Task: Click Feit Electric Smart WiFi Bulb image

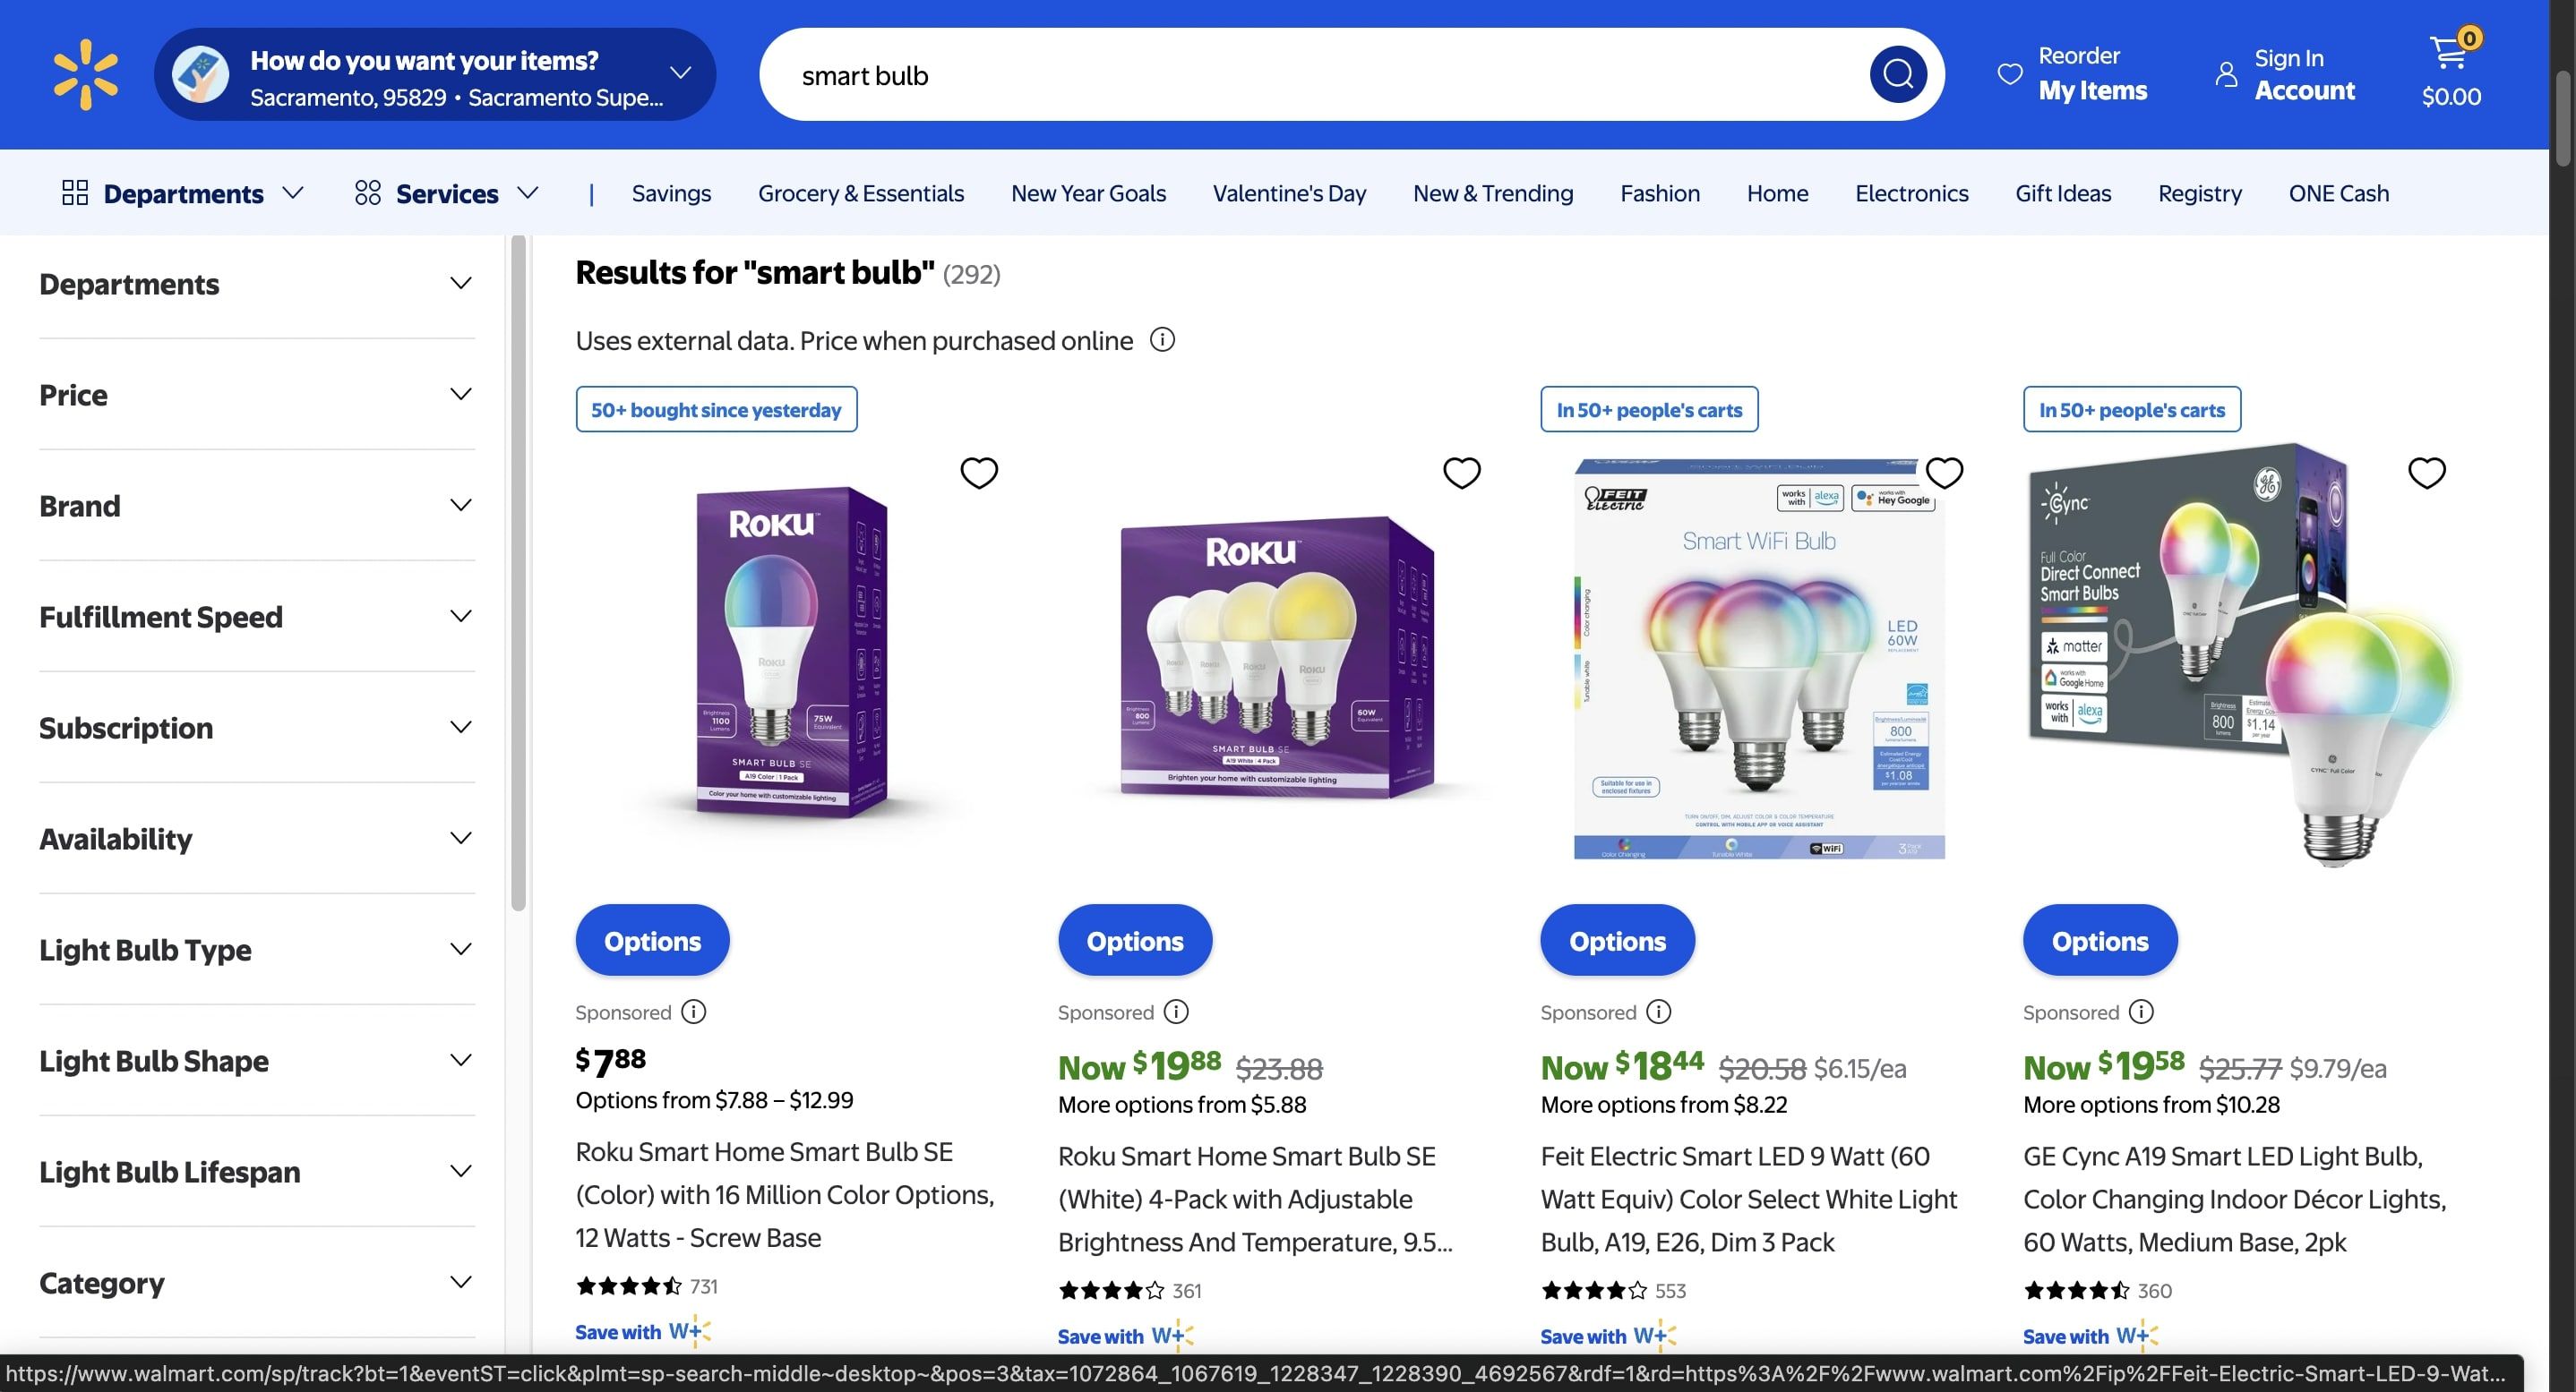Action: click(1759, 659)
